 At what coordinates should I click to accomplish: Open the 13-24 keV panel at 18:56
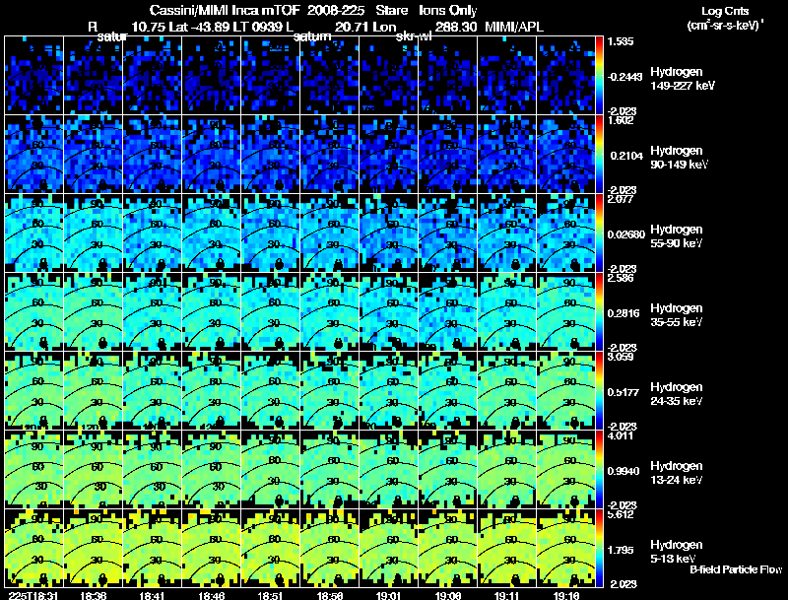click(330, 470)
